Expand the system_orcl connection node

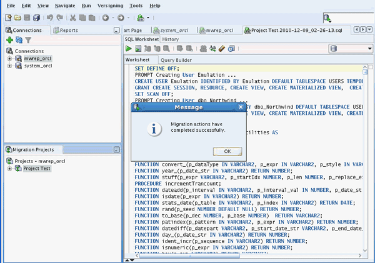tap(10, 66)
